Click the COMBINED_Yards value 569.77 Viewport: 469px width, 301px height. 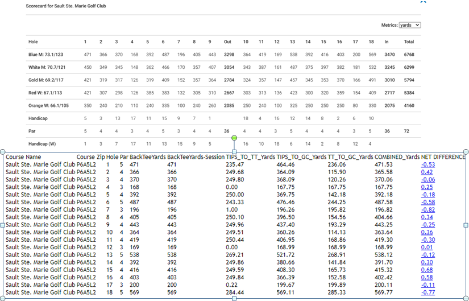[384, 292]
